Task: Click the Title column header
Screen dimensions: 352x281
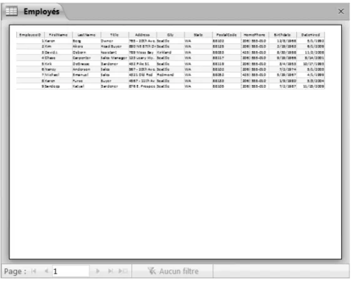Action: pyautogui.click(x=114, y=35)
